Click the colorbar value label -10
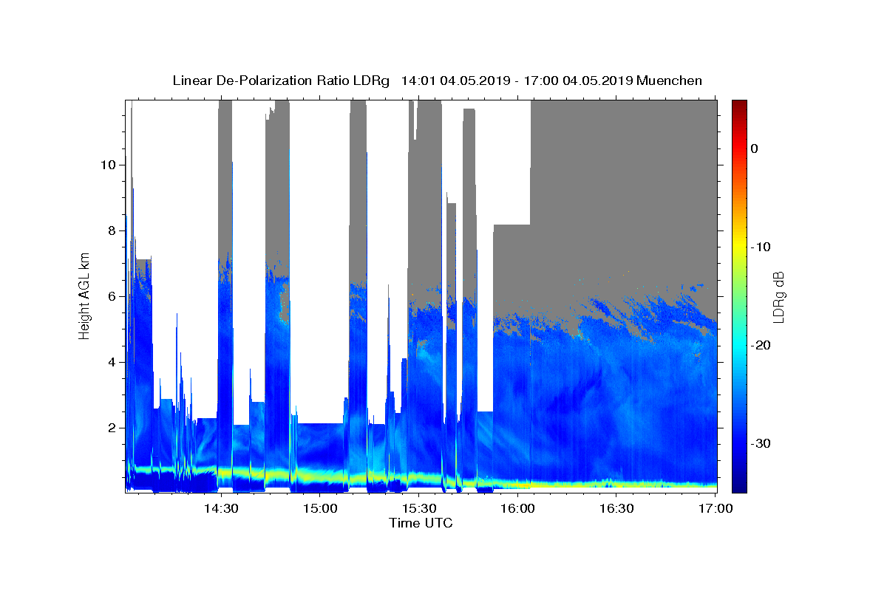Image resolution: width=887 pixels, height=591 pixels. (x=761, y=247)
